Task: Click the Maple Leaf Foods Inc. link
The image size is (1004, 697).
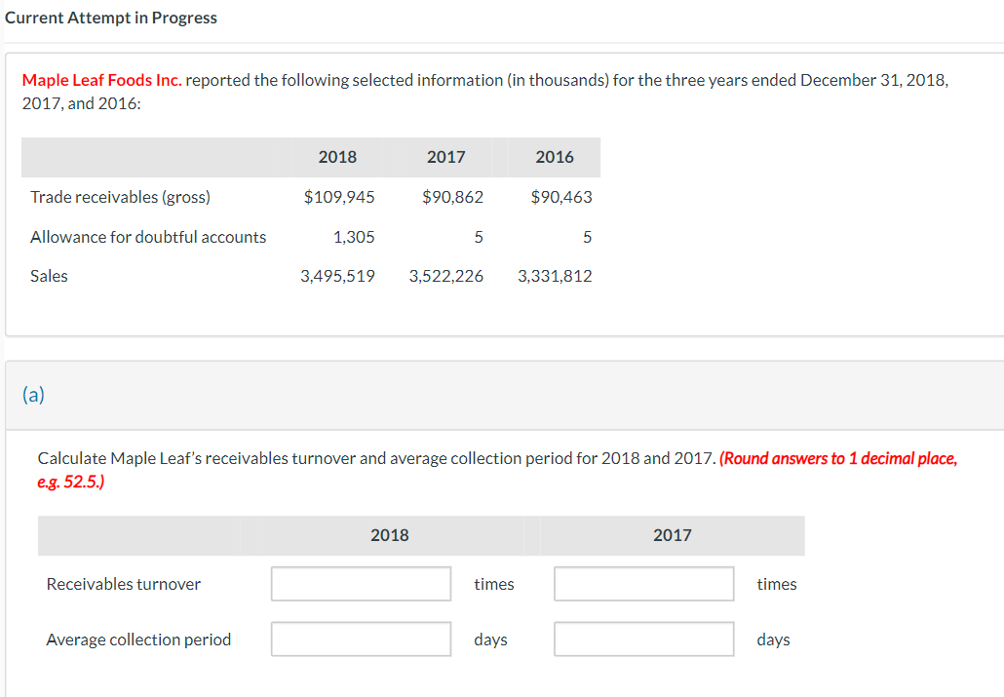Action: [101, 80]
